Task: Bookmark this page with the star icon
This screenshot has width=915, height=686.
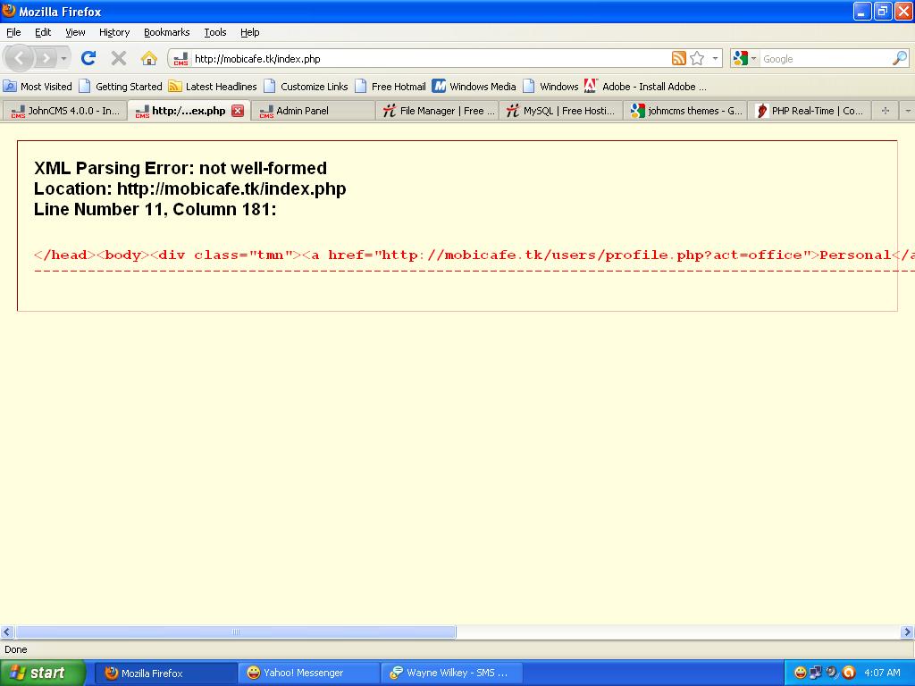Action: tap(698, 58)
